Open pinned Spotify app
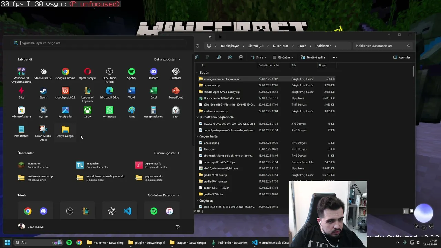The width and height of the screenshot is (441, 248). coord(132,74)
